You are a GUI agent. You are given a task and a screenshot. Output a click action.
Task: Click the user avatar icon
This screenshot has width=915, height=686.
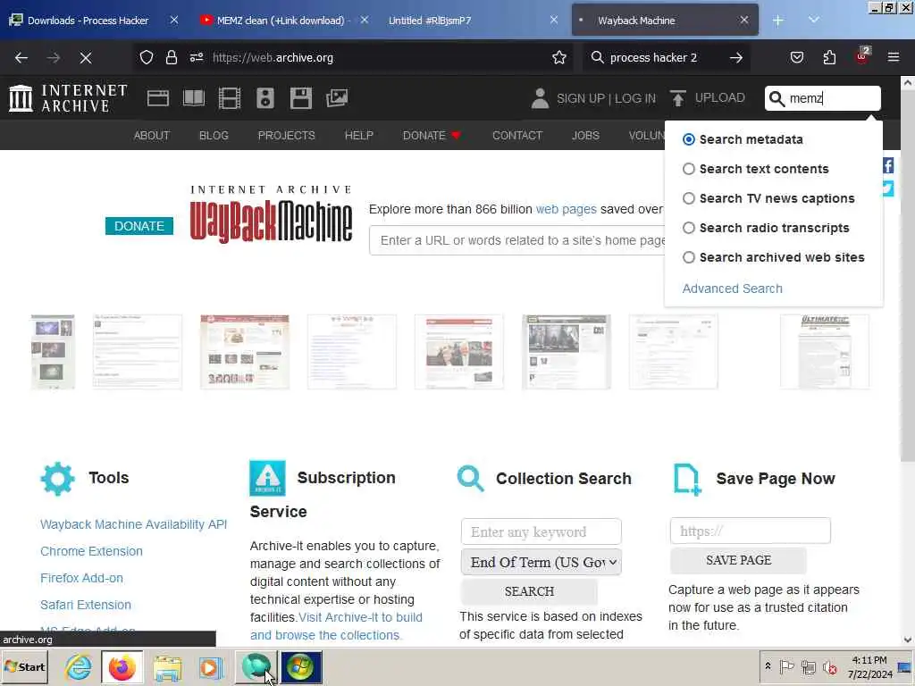coord(540,98)
